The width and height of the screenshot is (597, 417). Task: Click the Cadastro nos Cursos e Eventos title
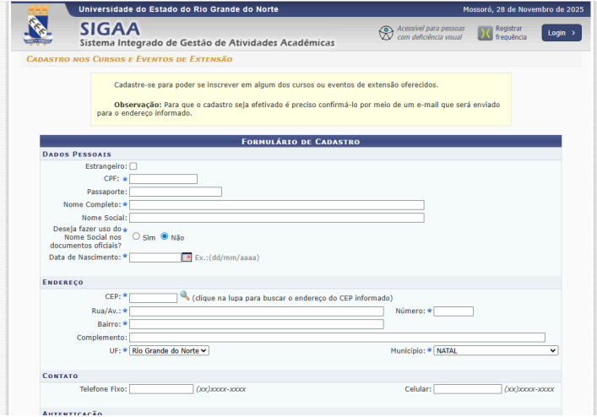pyautogui.click(x=129, y=59)
